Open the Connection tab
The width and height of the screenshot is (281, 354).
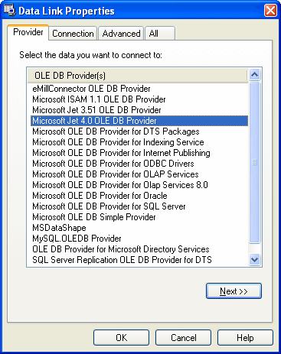tap(73, 34)
